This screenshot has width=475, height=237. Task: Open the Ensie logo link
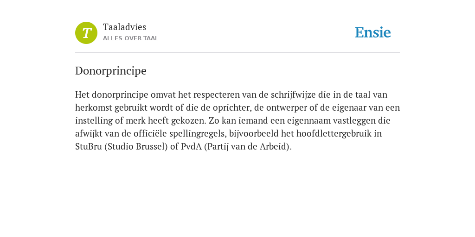(373, 32)
